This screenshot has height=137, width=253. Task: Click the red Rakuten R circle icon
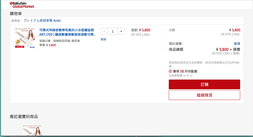tap(11, 3)
